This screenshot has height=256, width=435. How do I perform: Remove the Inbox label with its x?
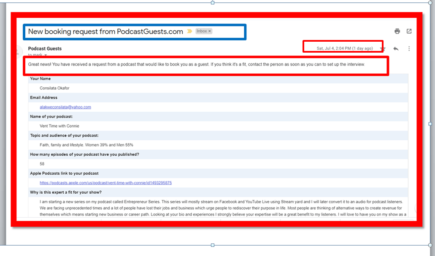tap(210, 31)
